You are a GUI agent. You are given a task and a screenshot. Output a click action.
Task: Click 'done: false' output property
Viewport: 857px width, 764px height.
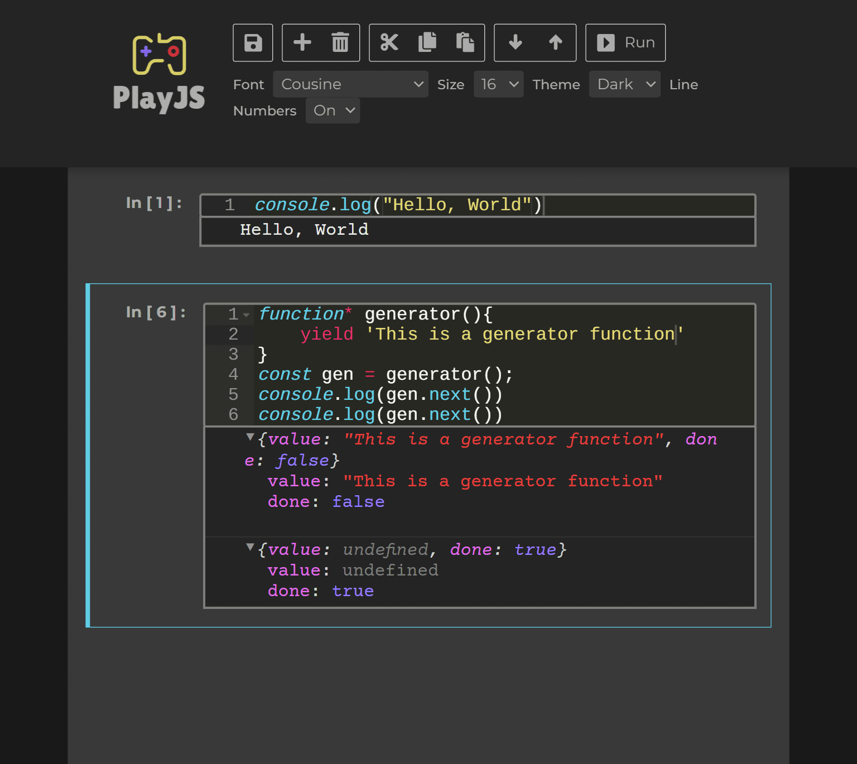tap(326, 502)
